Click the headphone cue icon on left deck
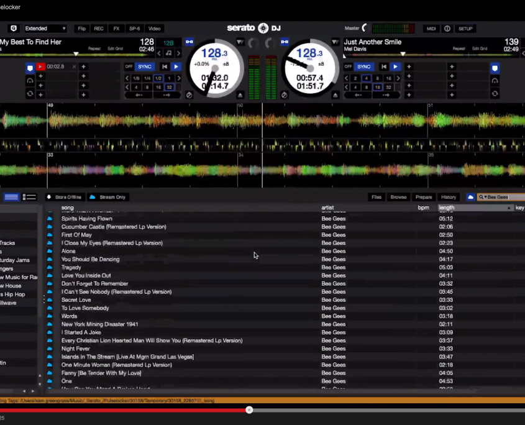The width and height of the screenshot is (525, 425). [29, 80]
